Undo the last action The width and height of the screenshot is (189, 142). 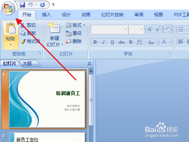31,5
